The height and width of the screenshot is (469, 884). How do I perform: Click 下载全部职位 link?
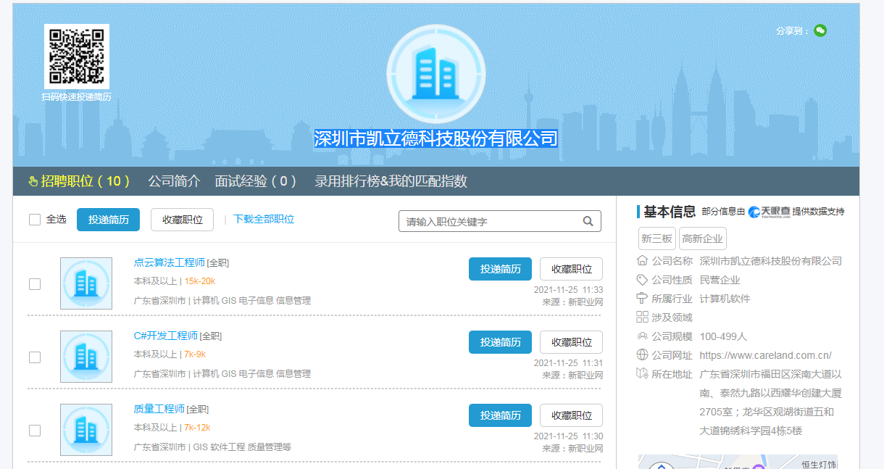click(x=264, y=219)
